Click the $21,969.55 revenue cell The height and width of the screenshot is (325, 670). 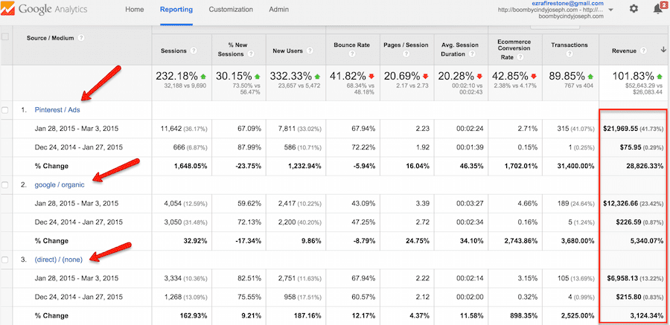click(x=620, y=129)
